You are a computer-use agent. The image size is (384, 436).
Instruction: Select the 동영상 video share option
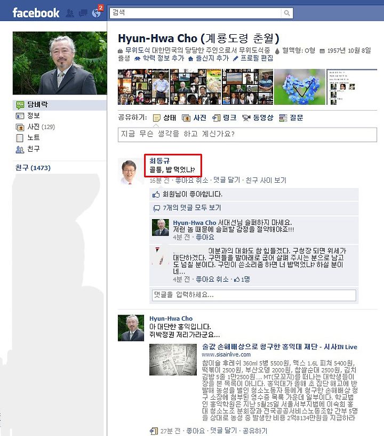pyautogui.click(x=258, y=118)
